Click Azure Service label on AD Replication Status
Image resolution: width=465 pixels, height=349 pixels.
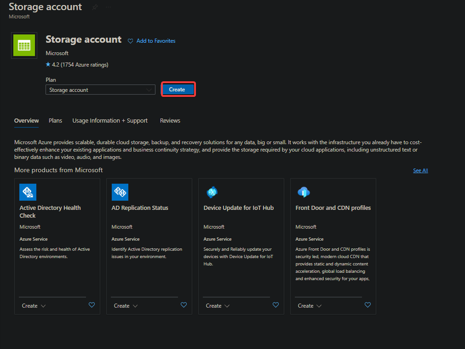click(126, 239)
